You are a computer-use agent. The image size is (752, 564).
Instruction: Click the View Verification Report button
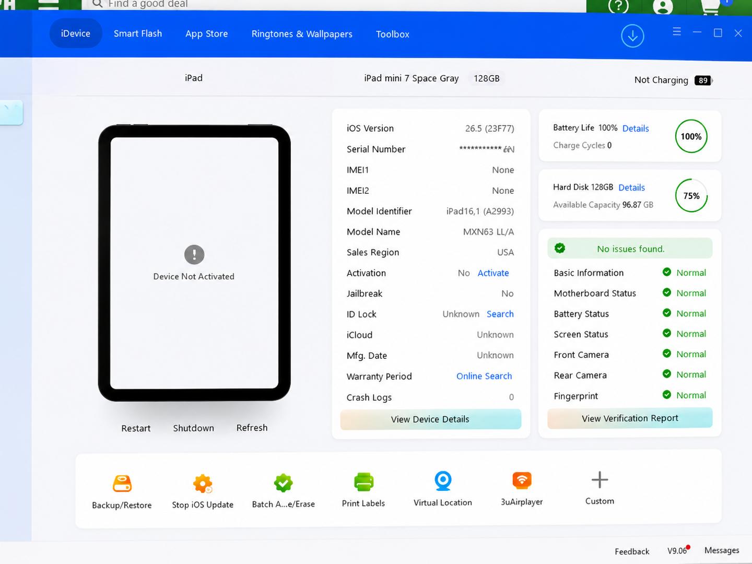[630, 418]
